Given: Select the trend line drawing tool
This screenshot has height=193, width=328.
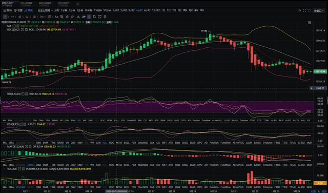Looking at the screenshot, I should pyautogui.click(x=12, y=17).
